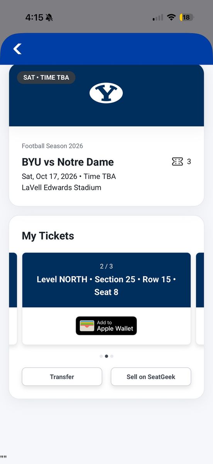The width and height of the screenshot is (213, 464).
Task: Add ticket to Apple Wallet
Action: coord(106,326)
